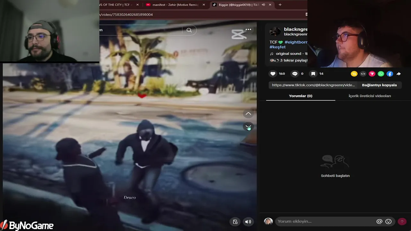Switch to 'Yorumlar (0)' tab

tap(301, 96)
